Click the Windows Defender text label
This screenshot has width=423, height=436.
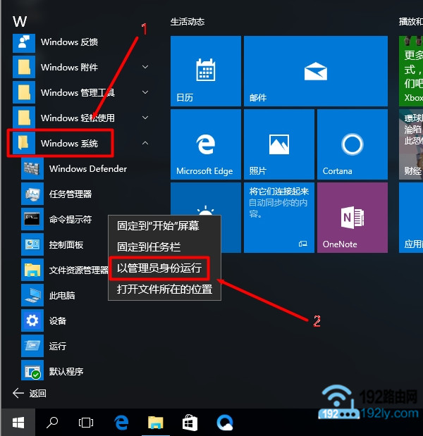[x=88, y=169]
